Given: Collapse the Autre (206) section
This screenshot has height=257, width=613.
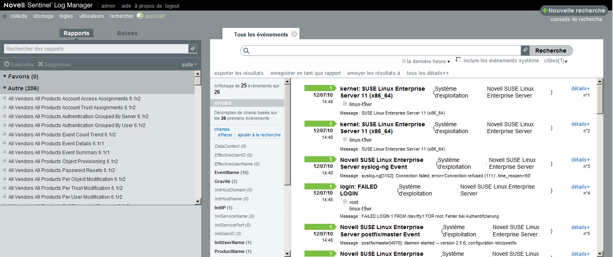Looking at the screenshot, I should pyautogui.click(x=5, y=88).
